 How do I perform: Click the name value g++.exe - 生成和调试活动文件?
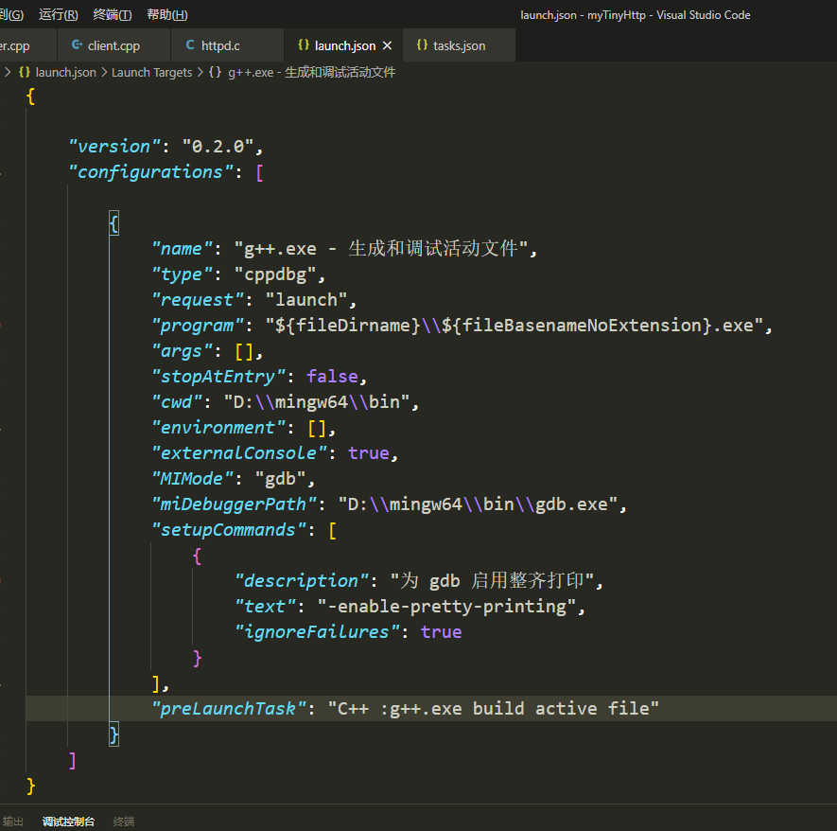(381, 249)
